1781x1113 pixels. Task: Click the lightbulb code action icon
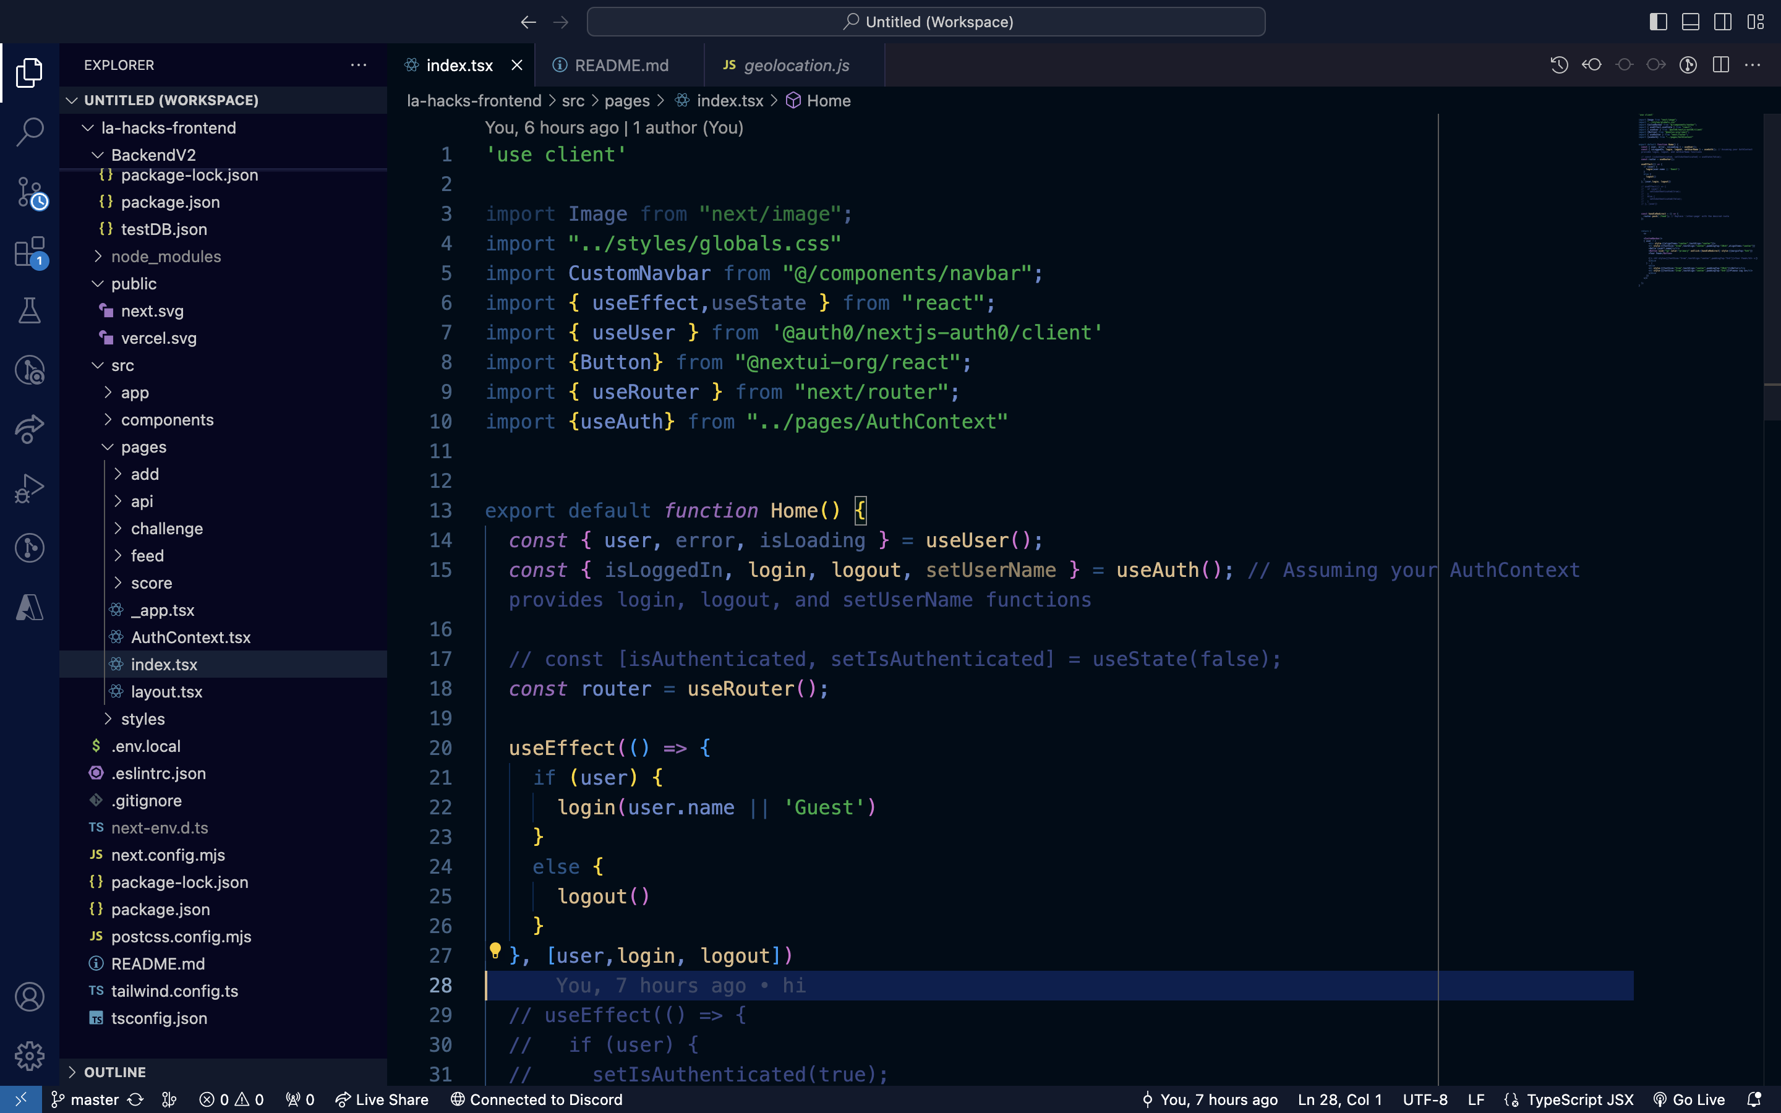(495, 950)
